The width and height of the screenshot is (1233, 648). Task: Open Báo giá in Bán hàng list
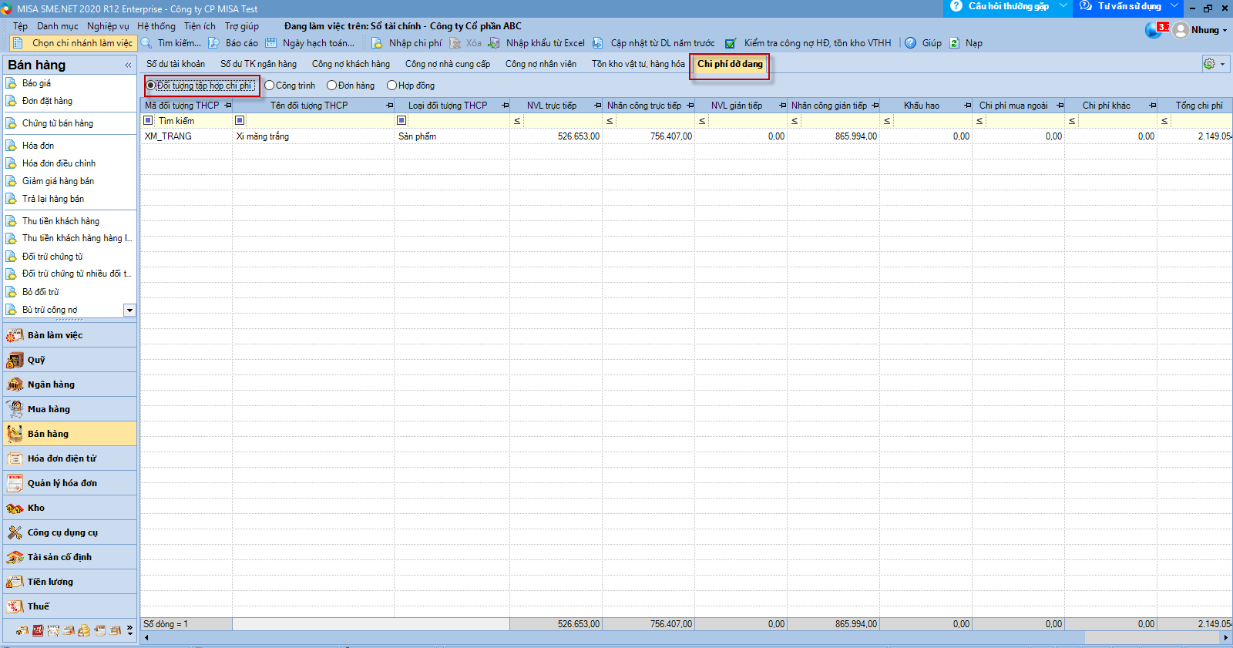coord(36,83)
